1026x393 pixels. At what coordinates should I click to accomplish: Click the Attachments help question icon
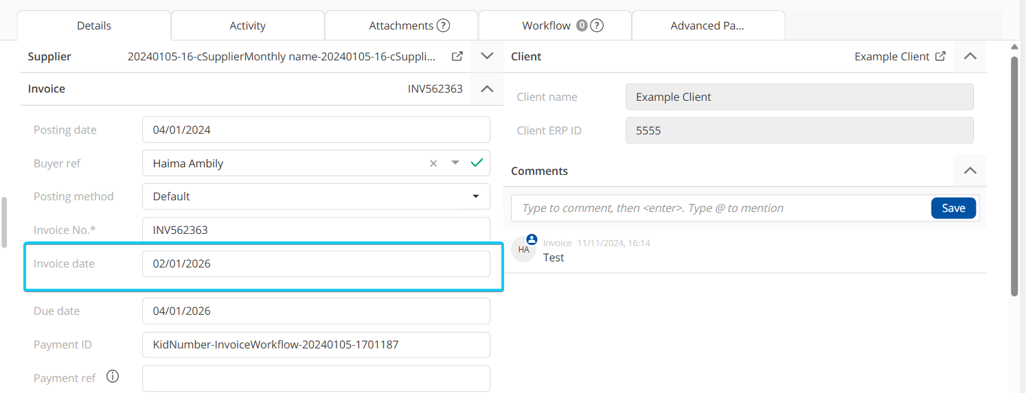(443, 25)
